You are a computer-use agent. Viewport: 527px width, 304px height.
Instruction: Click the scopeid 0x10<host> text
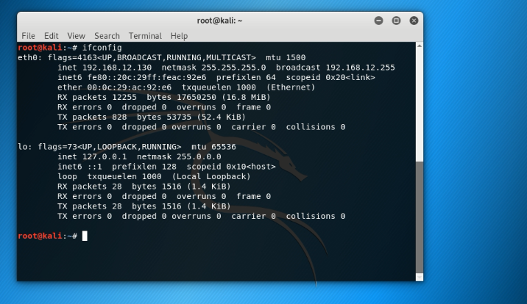[x=231, y=167]
